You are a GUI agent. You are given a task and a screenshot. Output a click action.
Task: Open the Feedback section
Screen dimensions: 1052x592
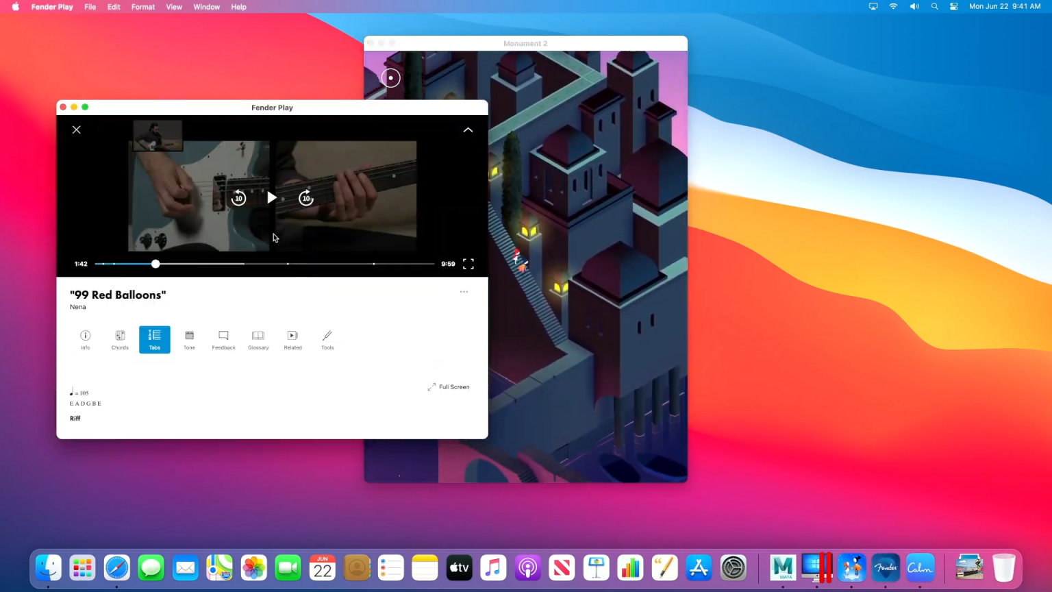tap(223, 339)
